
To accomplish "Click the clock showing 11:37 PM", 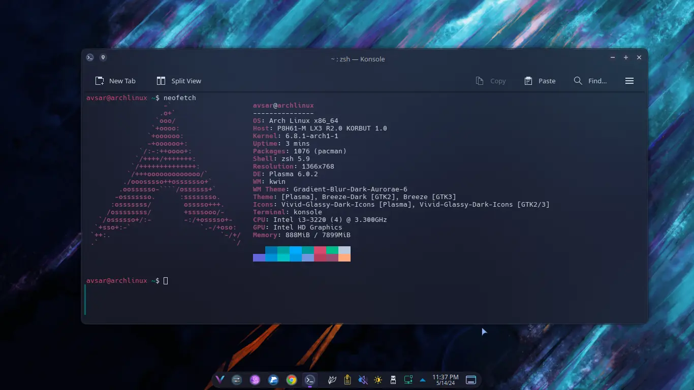I will pos(446,377).
